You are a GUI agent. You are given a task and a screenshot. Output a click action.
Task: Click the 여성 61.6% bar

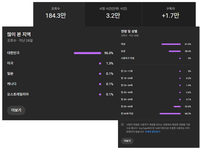click(171, 44)
